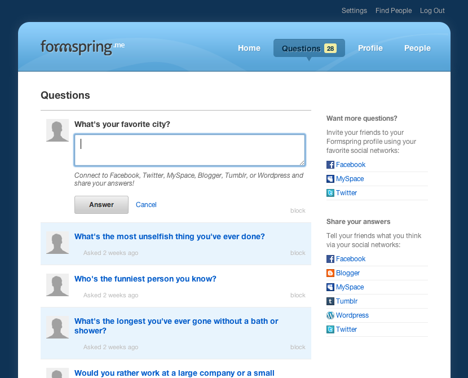Go to the People tab

click(417, 48)
